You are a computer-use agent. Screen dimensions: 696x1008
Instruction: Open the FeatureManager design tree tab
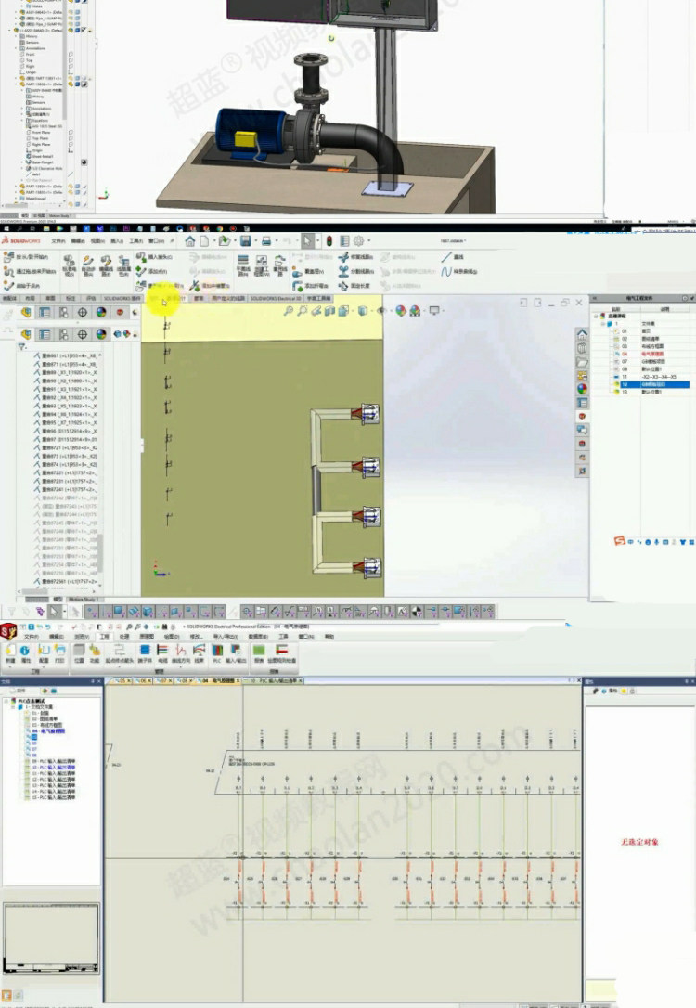26,313
